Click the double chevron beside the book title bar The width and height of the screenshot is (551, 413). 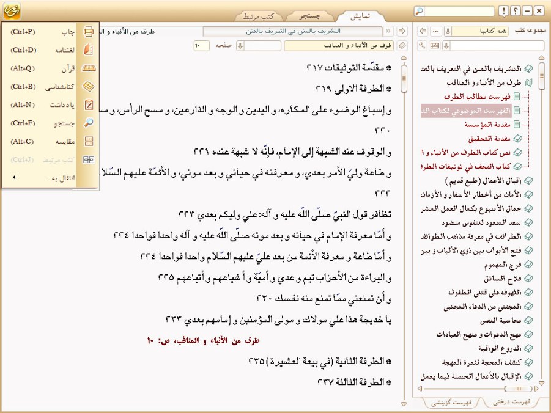click(x=388, y=31)
